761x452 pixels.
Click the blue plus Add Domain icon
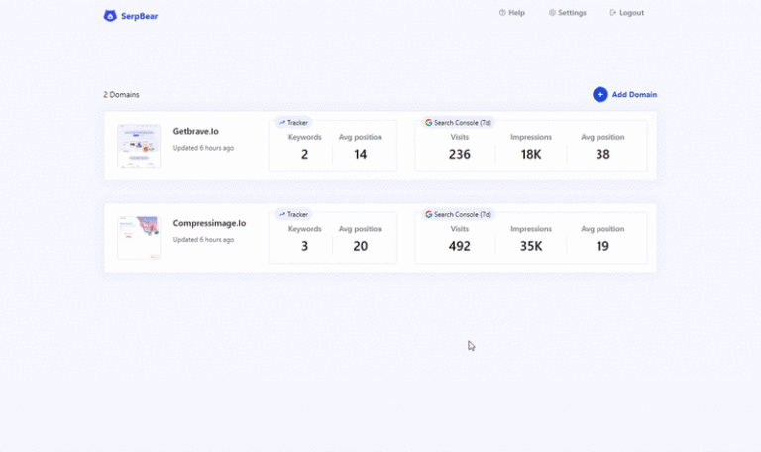coord(600,95)
